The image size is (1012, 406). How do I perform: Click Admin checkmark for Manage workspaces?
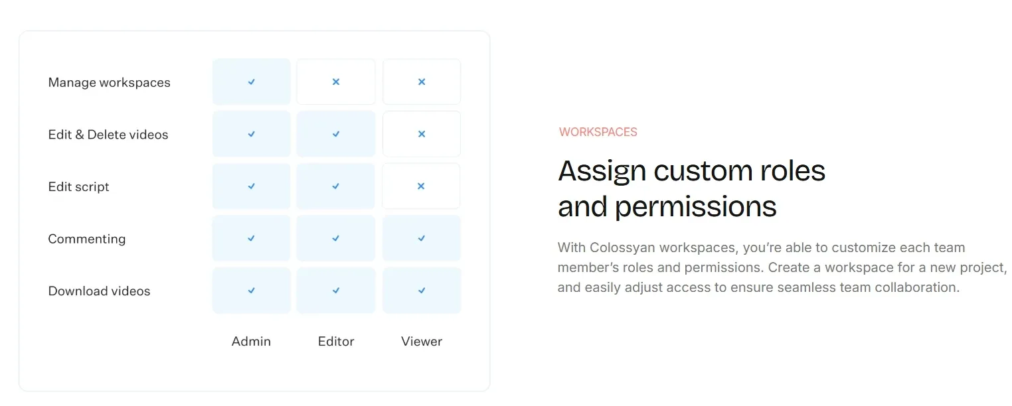[252, 82]
